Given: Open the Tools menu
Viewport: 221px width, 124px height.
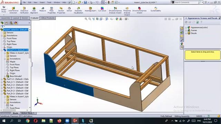Looking at the screenshot, I should click(x=49, y=2).
